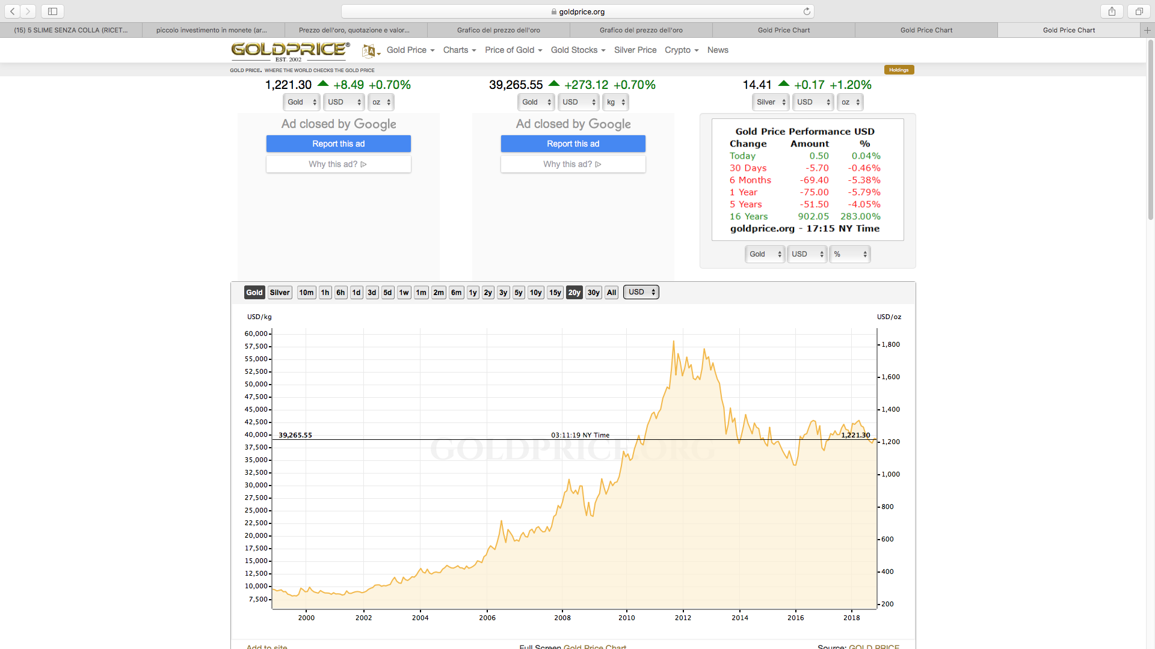1155x649 pixels.
Task: Click the 14.41 silver price value
Action: [757, 85]
